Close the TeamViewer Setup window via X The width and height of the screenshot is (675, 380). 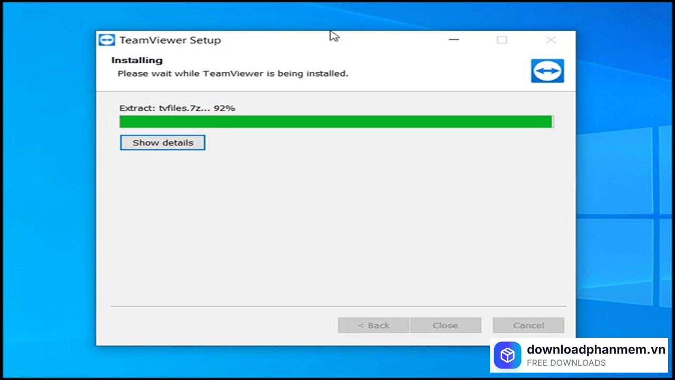[551, 40]
